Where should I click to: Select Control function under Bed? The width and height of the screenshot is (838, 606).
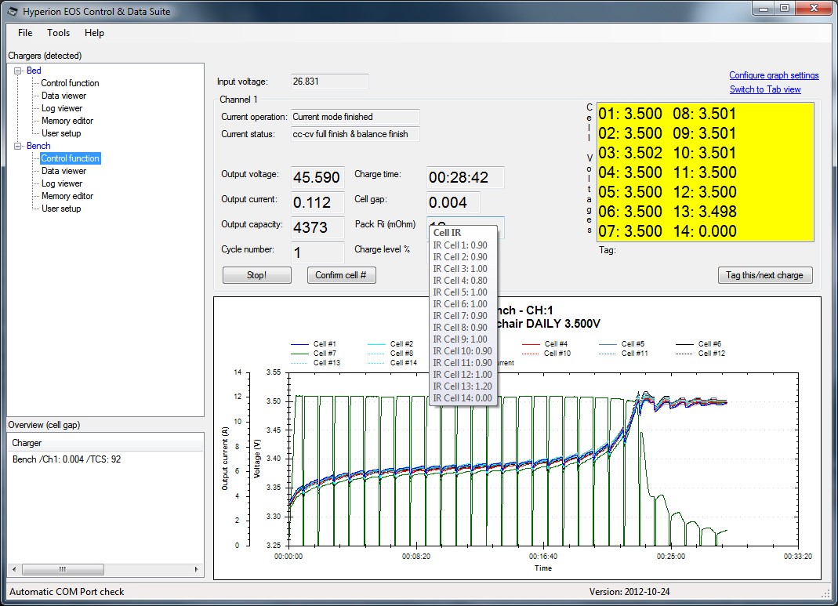[x=70, y=83]
